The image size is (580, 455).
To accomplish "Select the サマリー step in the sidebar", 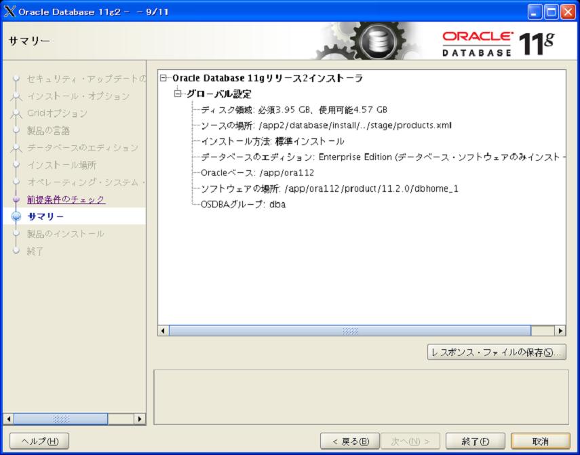I will point(45,216).
